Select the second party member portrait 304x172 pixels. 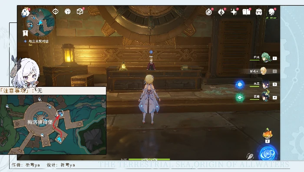click(x=263, y=71)
